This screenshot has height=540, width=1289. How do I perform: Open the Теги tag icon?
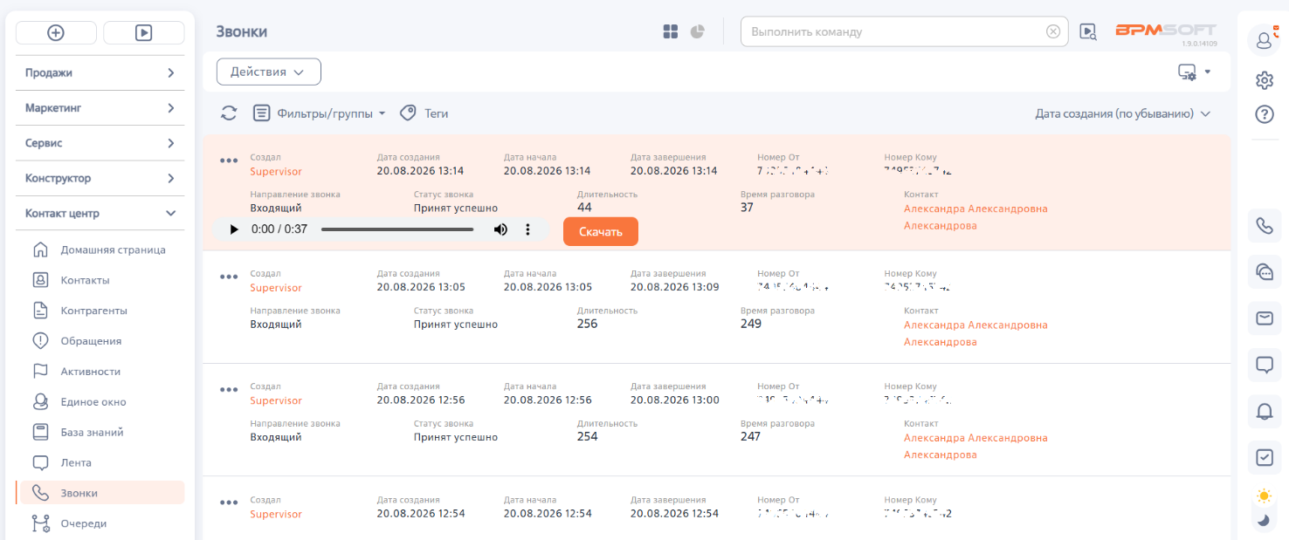(408, 113)
